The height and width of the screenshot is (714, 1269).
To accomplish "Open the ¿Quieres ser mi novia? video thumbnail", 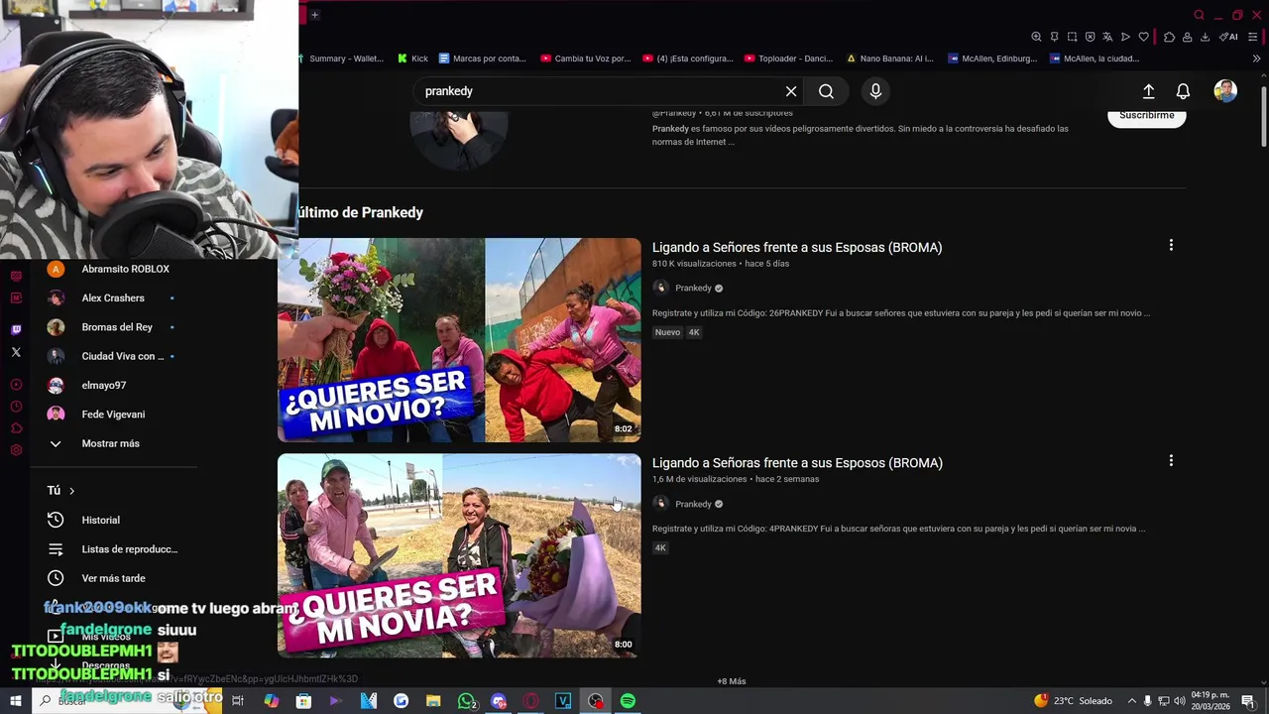I will [459, 555].
